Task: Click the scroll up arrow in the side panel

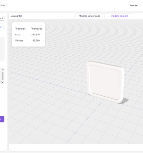Action: pyautogui.click(x=3, y=69)
